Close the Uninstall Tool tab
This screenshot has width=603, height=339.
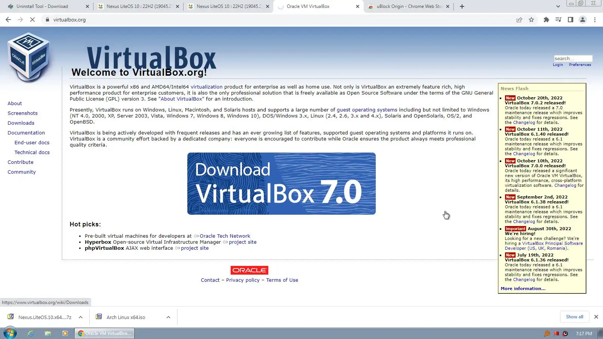[x=87, y=6]
